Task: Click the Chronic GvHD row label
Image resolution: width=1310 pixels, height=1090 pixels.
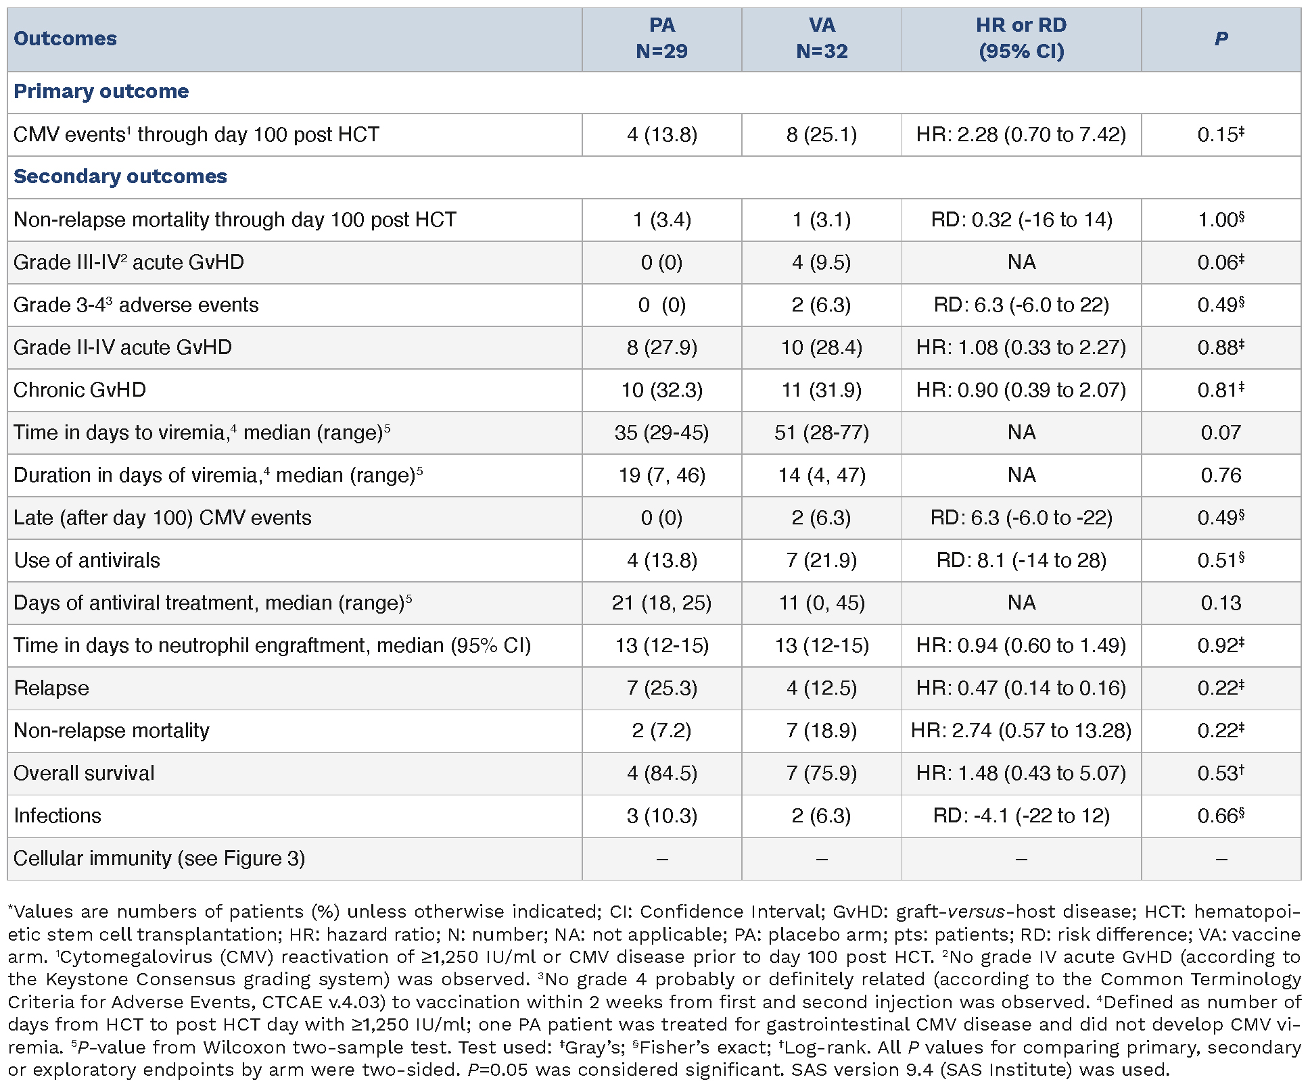Action: pos(80,390)
